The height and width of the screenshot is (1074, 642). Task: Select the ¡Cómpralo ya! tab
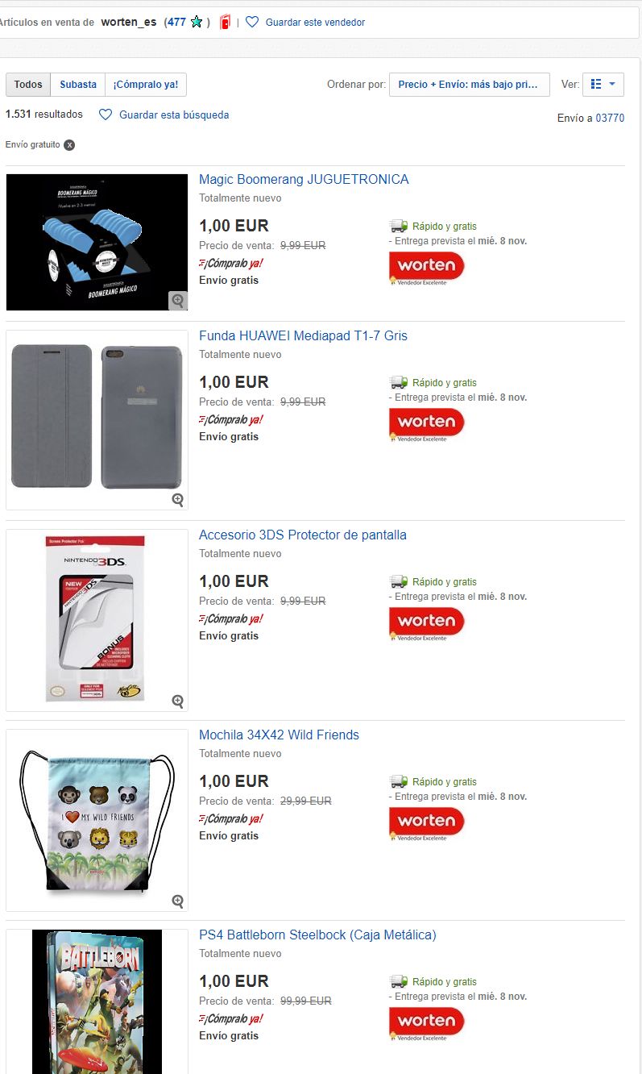[x=146, y=85]
